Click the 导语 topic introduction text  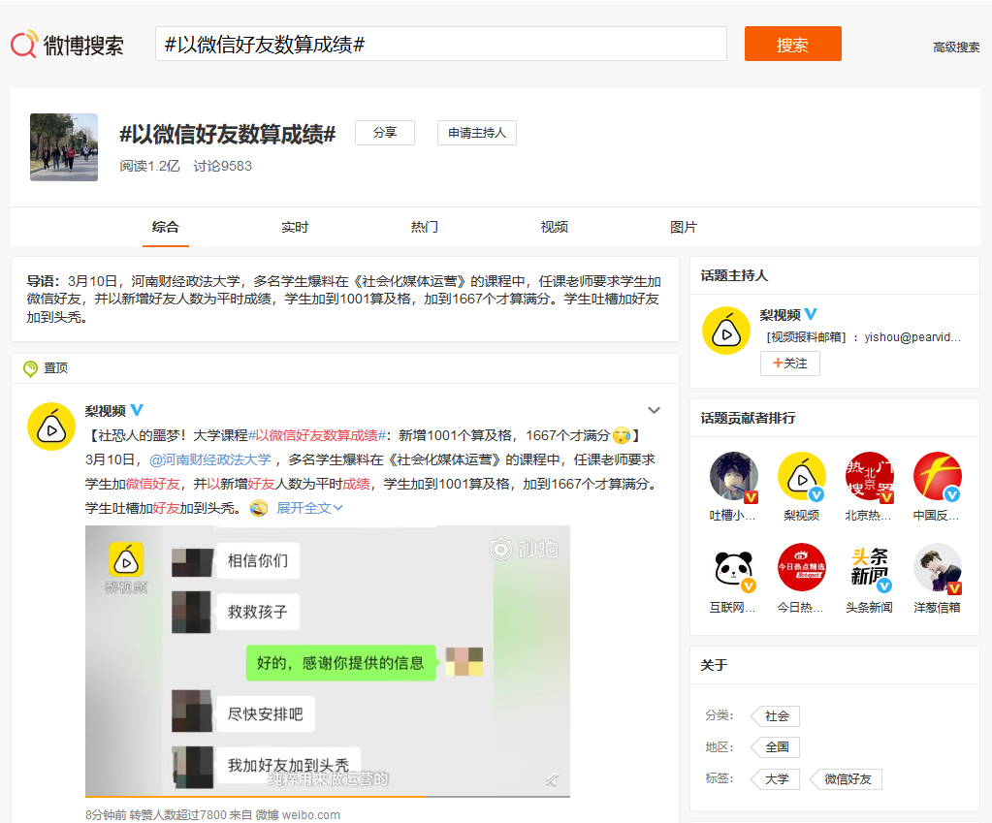pos(344,300)
